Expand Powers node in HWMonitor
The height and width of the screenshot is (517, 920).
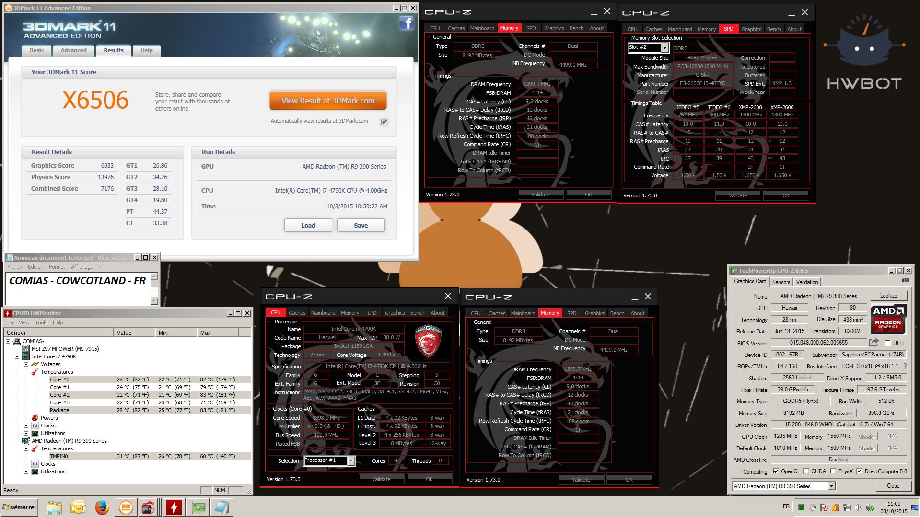click(x=26, y=418)
